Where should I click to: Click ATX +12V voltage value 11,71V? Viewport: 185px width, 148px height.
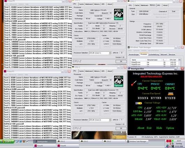(172, 108)
